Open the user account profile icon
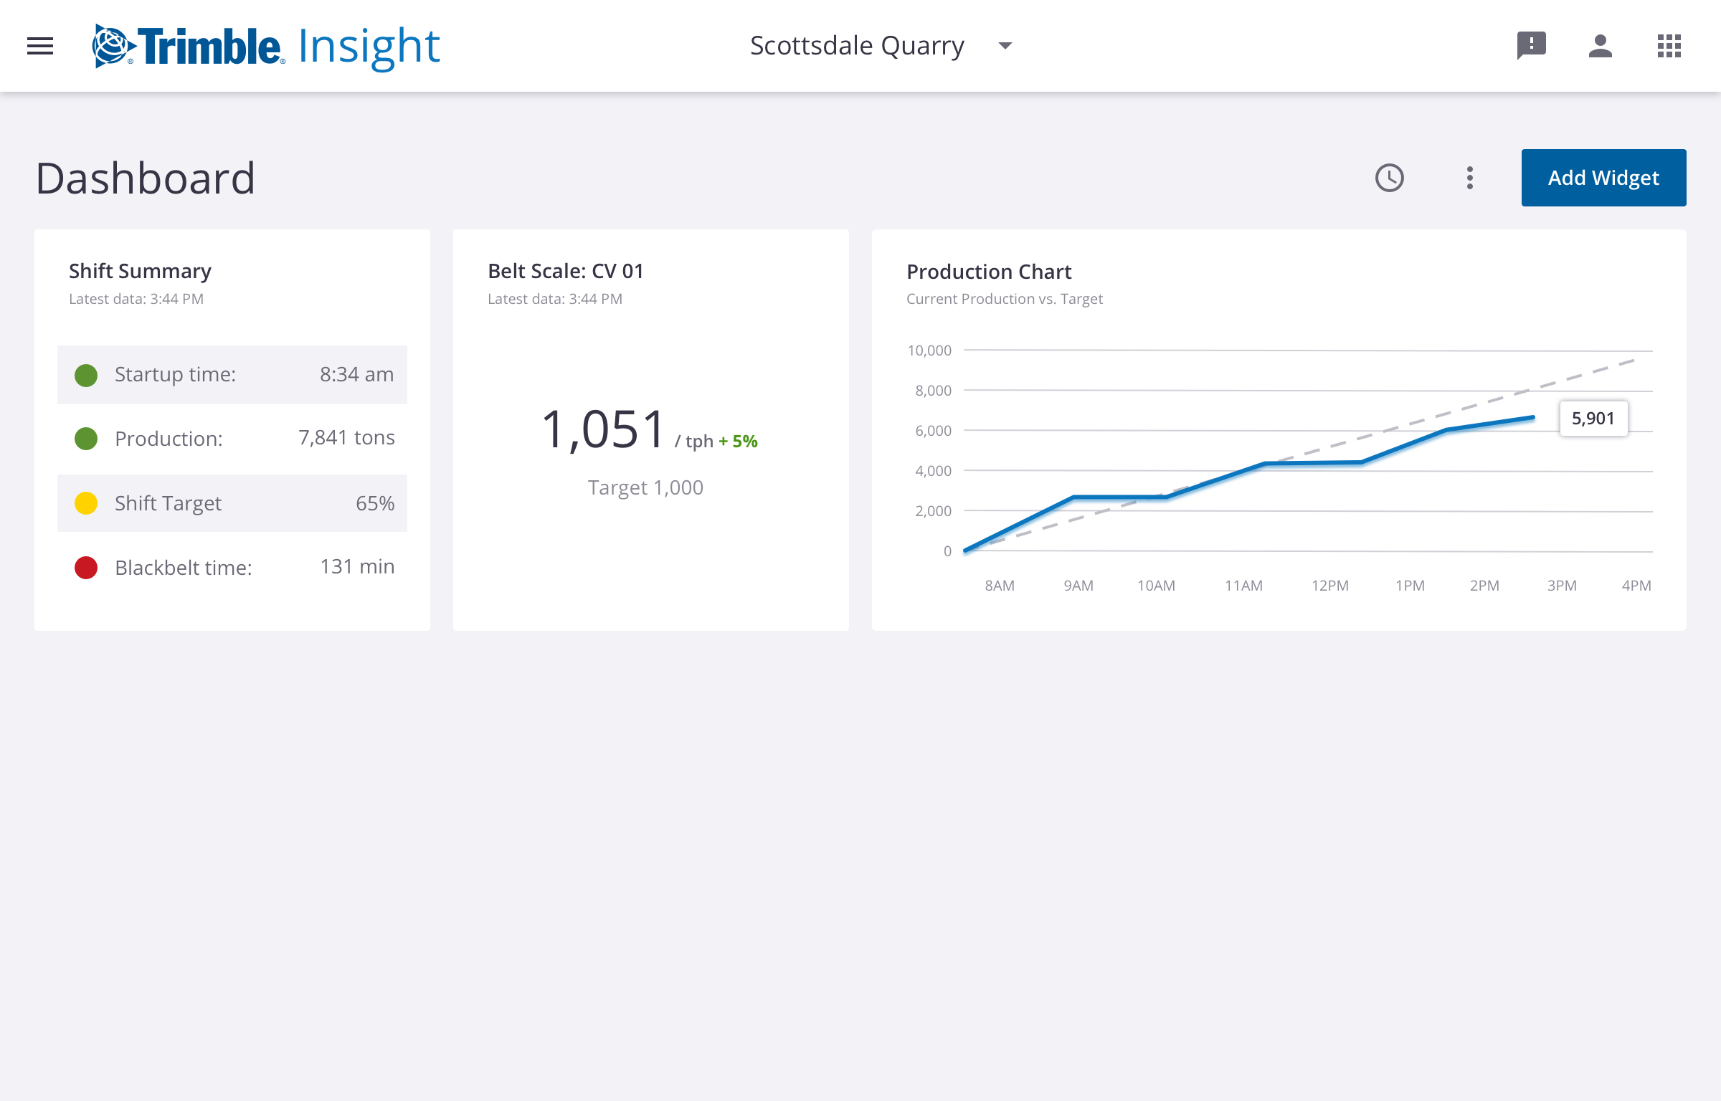1721x1101 pixels. 1600,46
